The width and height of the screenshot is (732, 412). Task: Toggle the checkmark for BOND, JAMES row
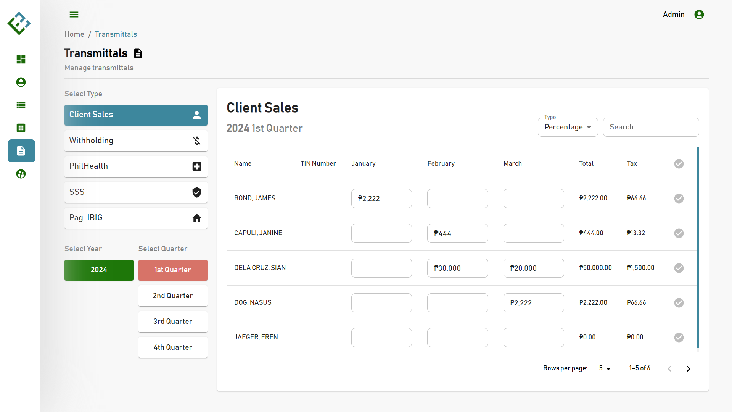coord(679,199)
